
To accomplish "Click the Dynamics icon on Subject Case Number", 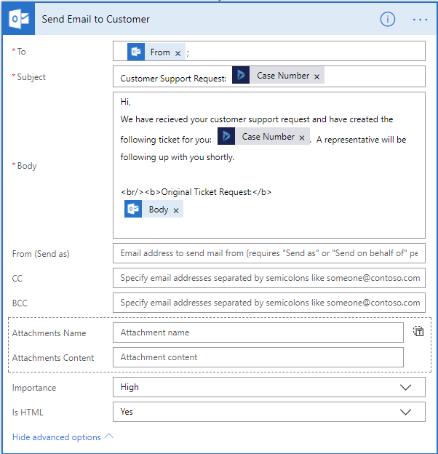I will pyautogui.click(x=241, y=76).
